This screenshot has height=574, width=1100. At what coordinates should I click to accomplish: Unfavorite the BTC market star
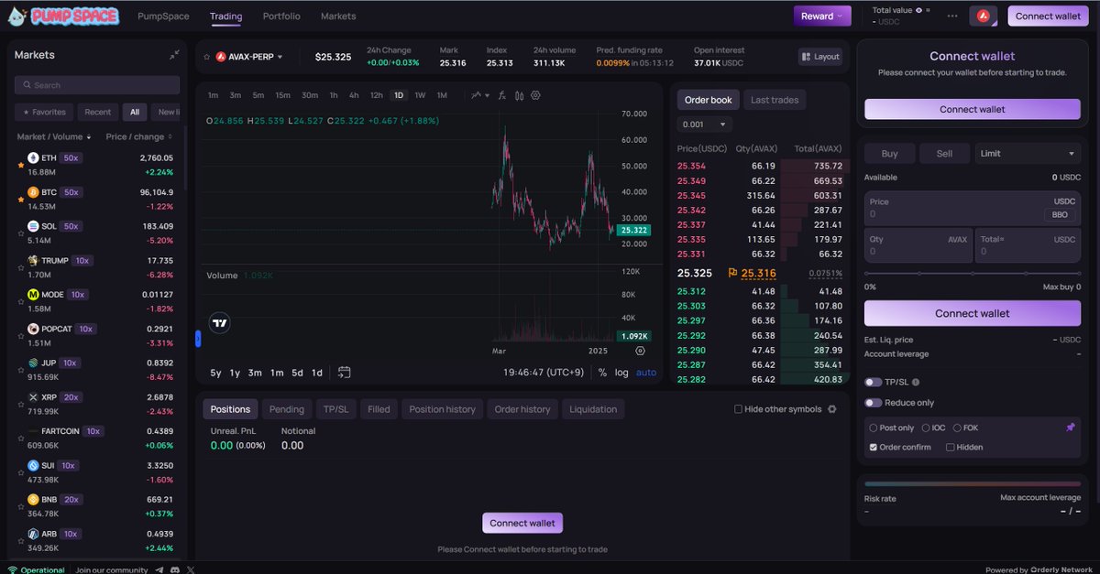click(x=21, y=198)
